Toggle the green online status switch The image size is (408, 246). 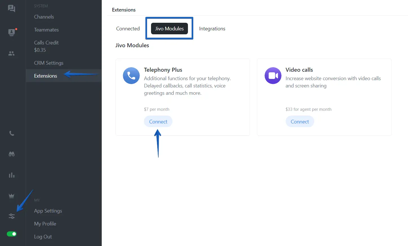[x=12, y=234]
